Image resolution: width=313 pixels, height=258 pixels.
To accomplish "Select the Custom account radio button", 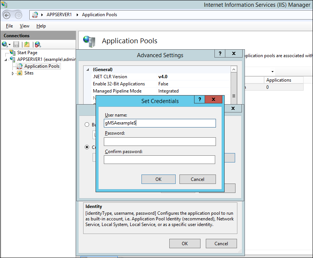I will pyautogui.click(x=87, y=147).
